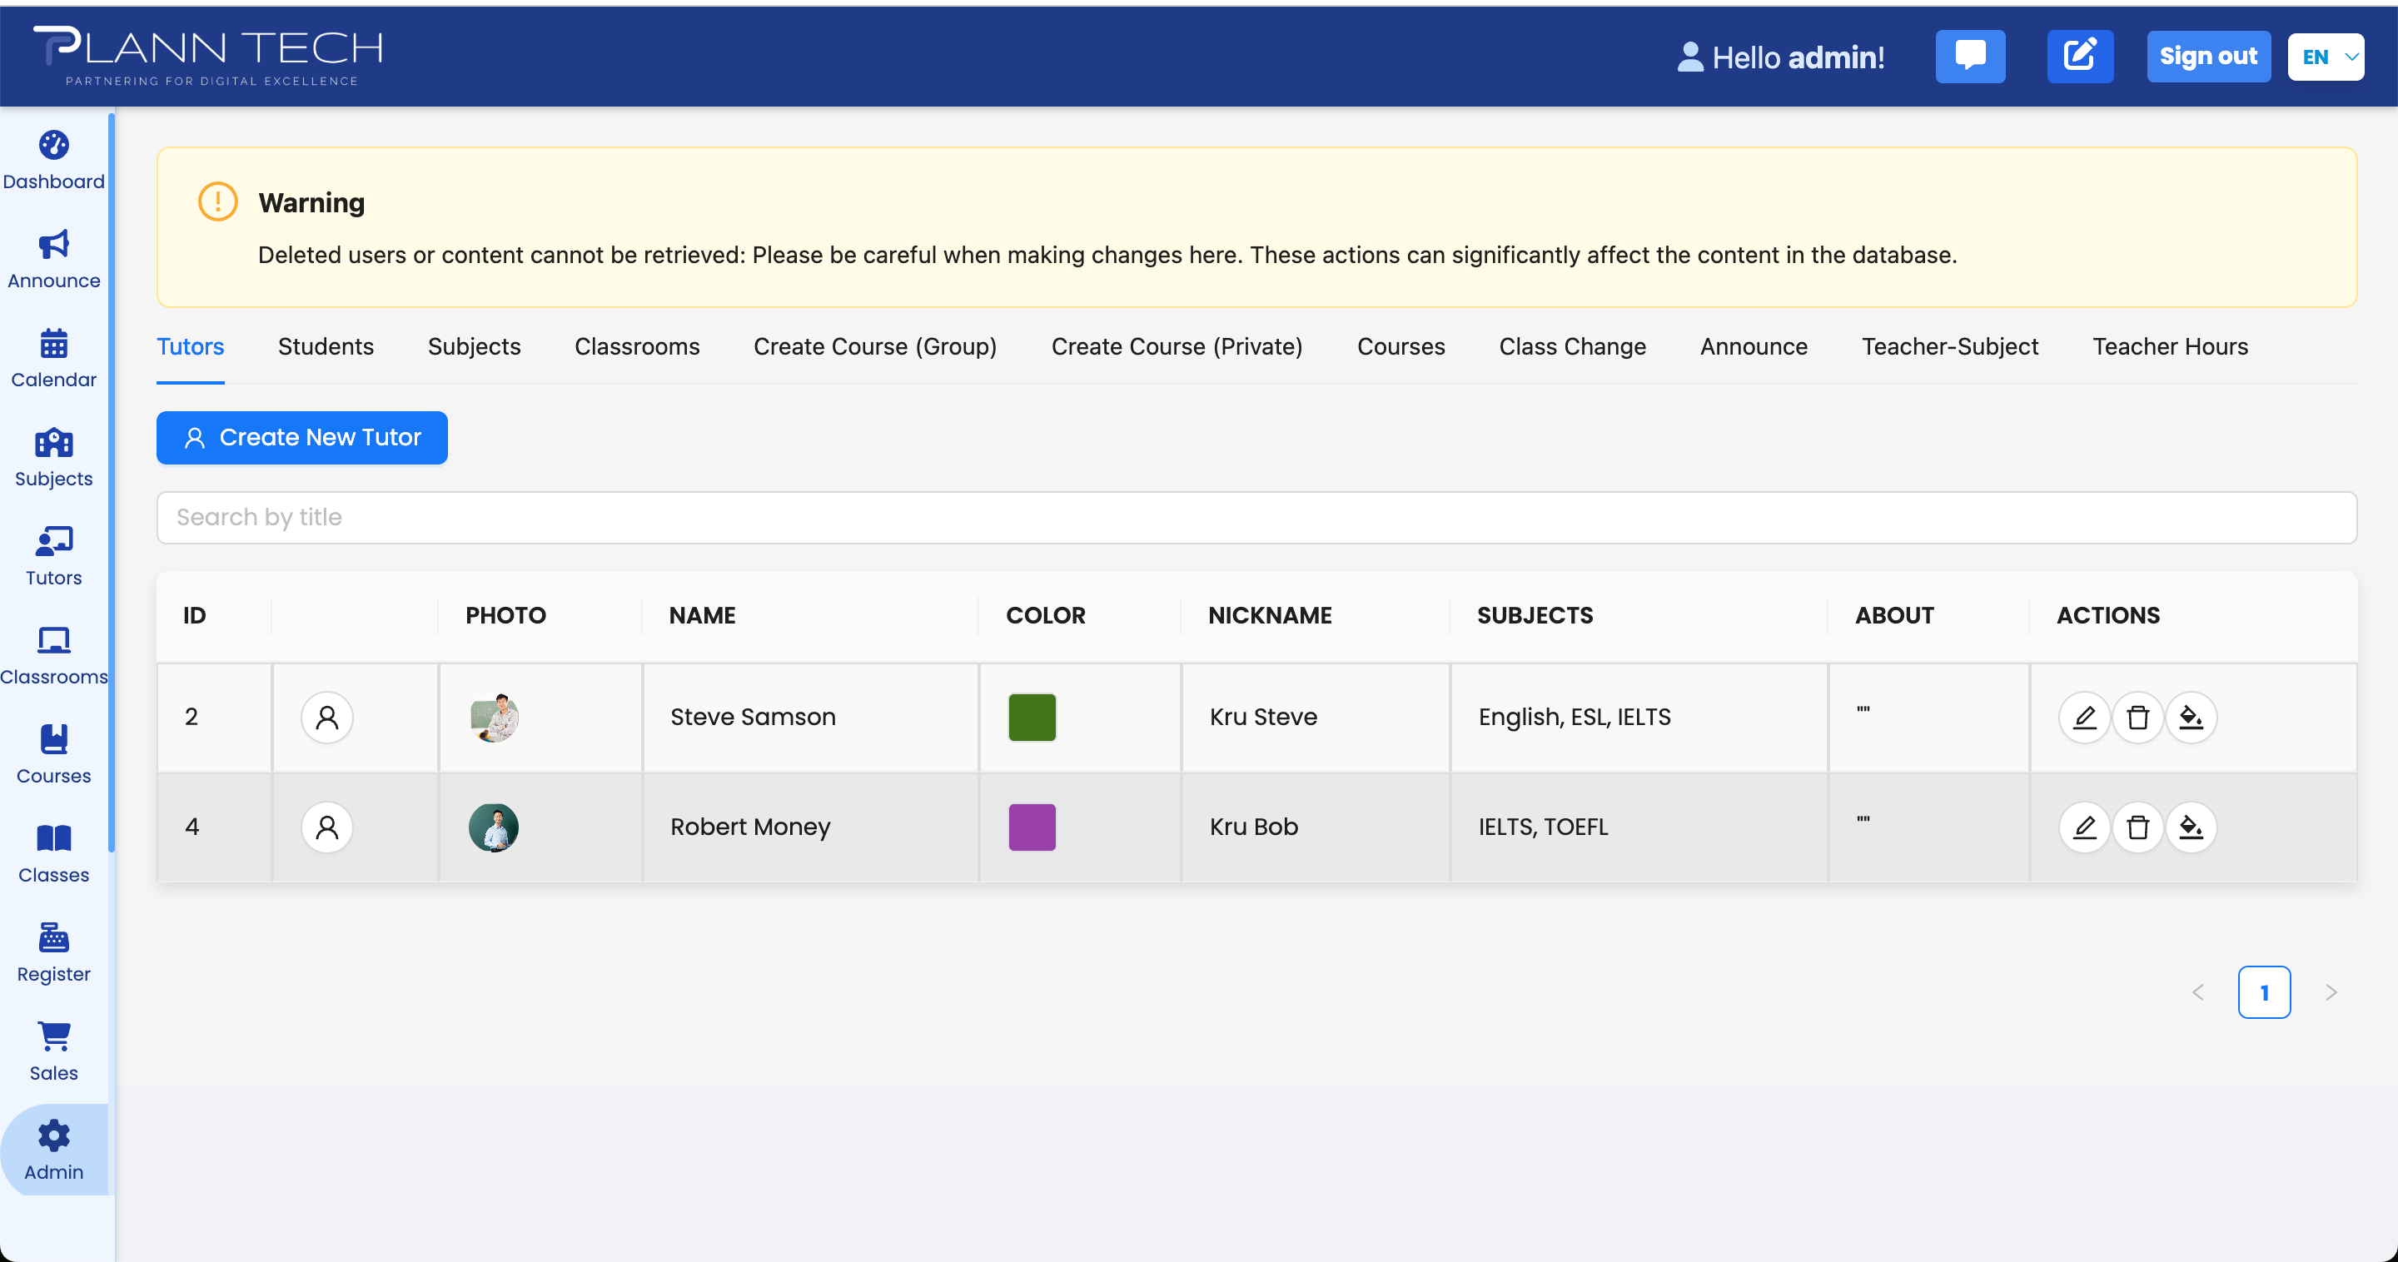Go to next page arrow
This screenshot has width=2398, height=1262.
(2330, 992)
